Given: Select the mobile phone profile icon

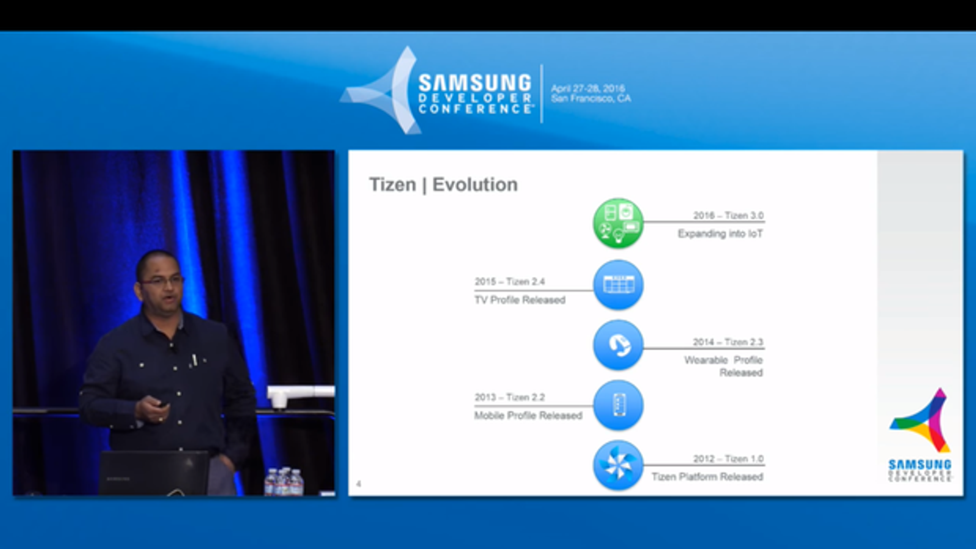Looking at the screenshot, I should pyautogui.click(x=618, y=405).
